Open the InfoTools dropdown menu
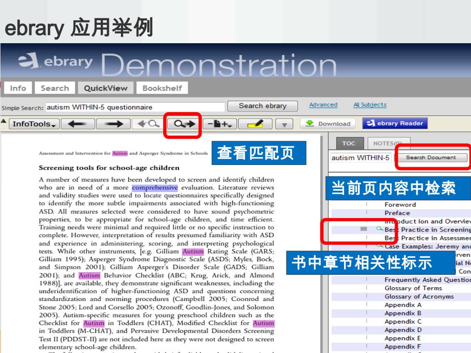Image resolution: width=471 pixels, height=353 pixels. coord(34,124)
